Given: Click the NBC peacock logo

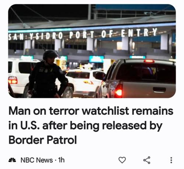Looking at the screenshot, I should (x=12, y=160).
